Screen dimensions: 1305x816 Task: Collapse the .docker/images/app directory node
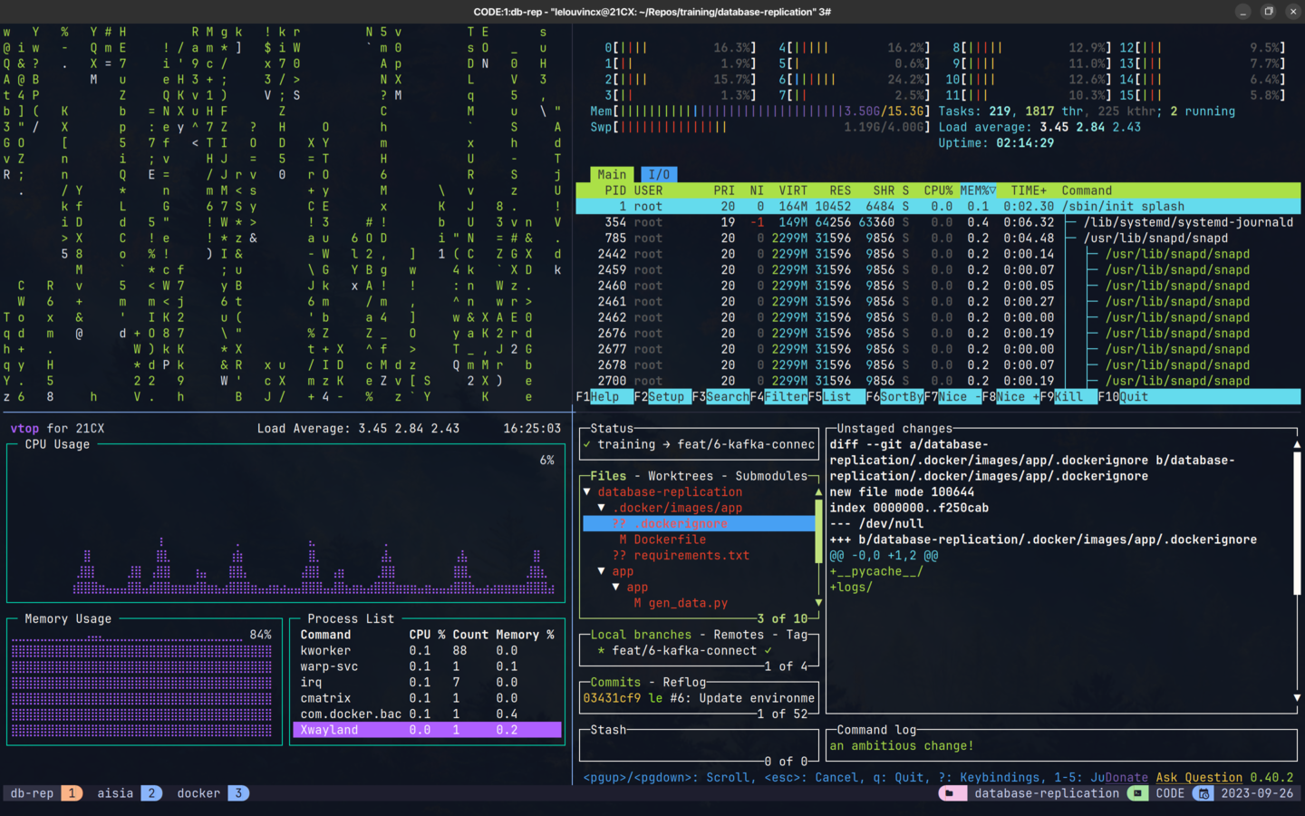click(602, 508)
